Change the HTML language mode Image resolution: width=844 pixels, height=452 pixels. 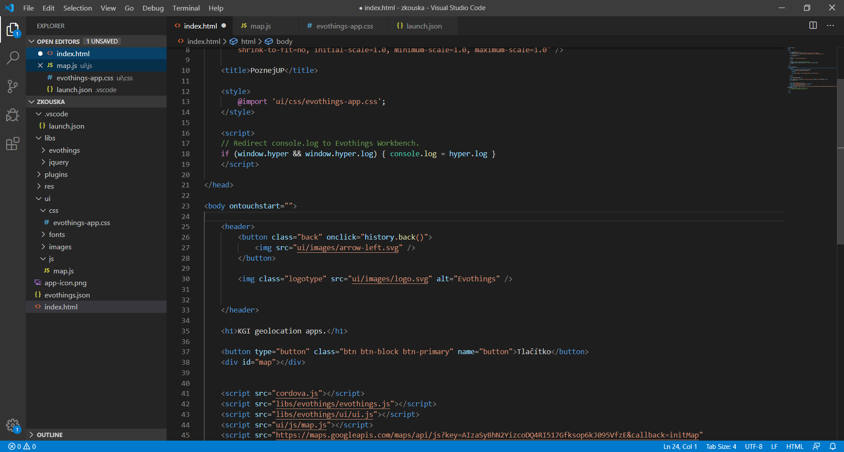pos(795,446)
